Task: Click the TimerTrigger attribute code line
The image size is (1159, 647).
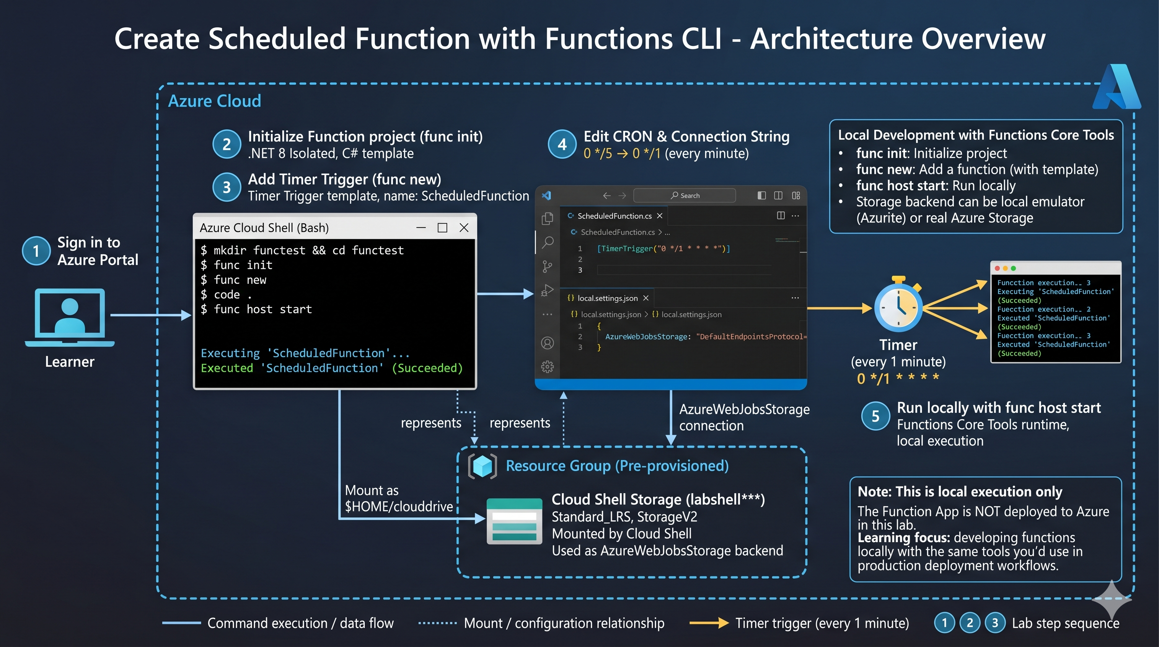Action: click(663, 249)
